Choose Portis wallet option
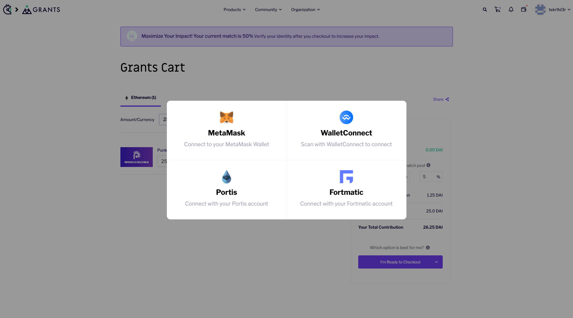This screenshot has height=318, width=573. click(226, 190)
